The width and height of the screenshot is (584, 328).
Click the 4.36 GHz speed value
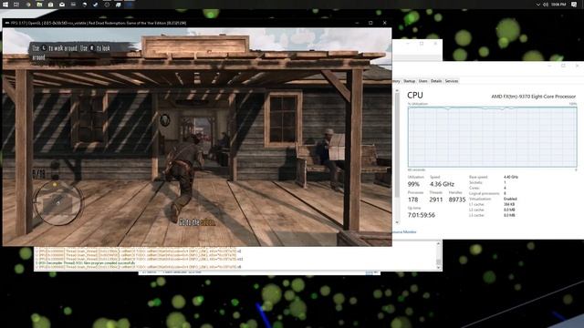point(442,184)
